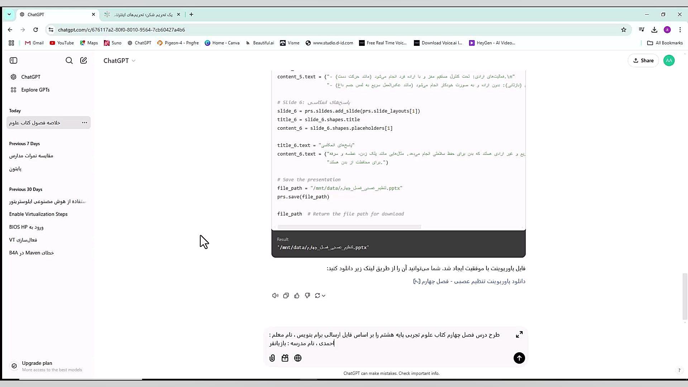Click the page vertical scrollbar thumb
The width and height of the screenshot is (688, 387).
(x=685, y=296)
